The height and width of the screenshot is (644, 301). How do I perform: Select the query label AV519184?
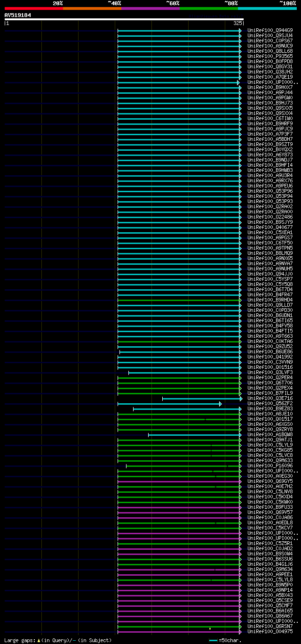(x=18, y=15)
